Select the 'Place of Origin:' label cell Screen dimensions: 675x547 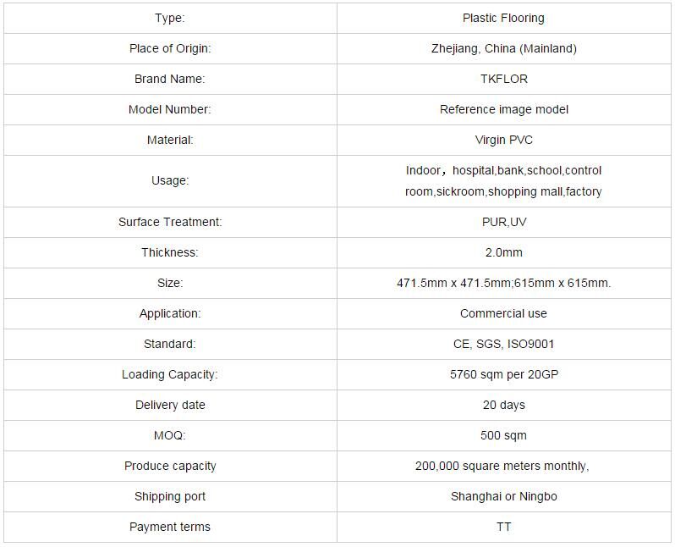[x=170, y=48]
